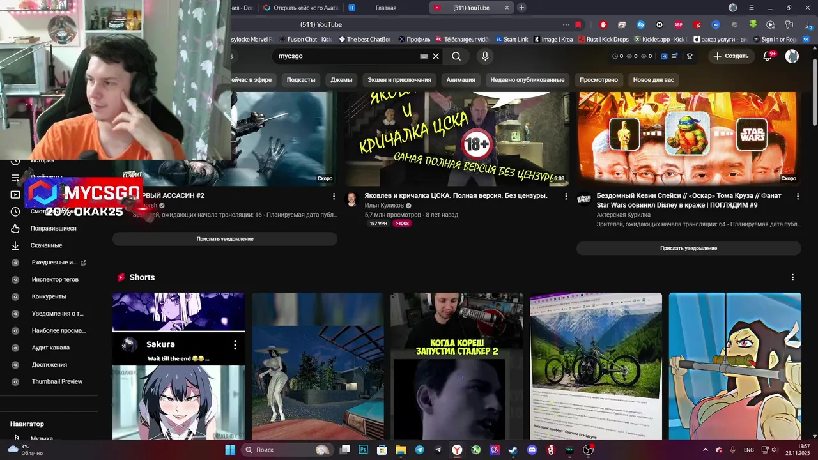Select the Подкасты filter chip
Image resolution: width=818 pixels, height=460 pixels.
pyautogui.click(x=301, y=80)
